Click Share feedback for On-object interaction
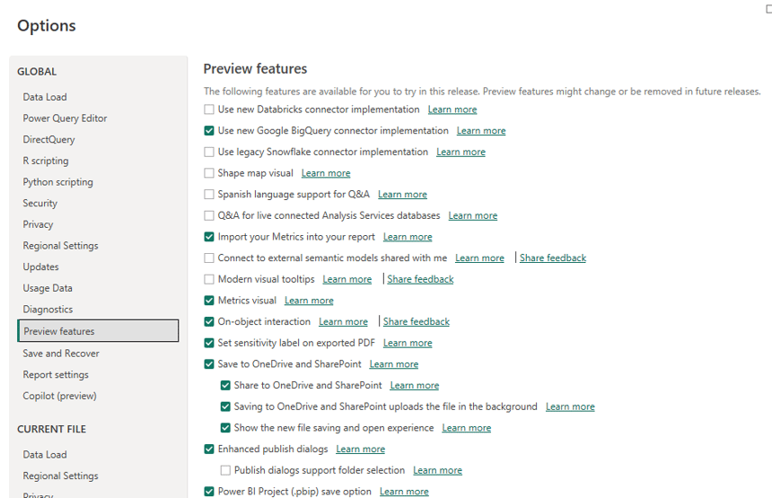772x498 pixels. (416, 321)
